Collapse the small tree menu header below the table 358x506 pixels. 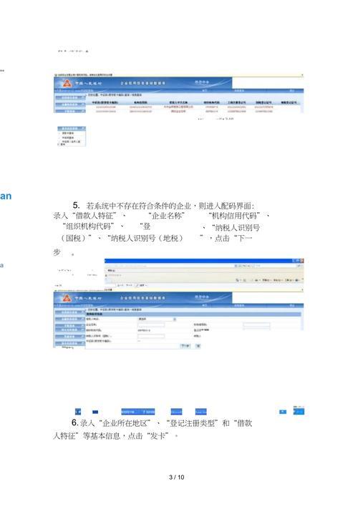click(72, 129)
